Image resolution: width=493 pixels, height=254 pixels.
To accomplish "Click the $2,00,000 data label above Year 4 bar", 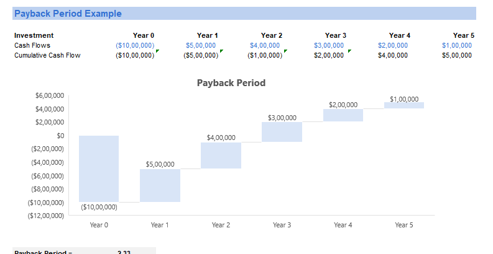I will pos(343,105).
